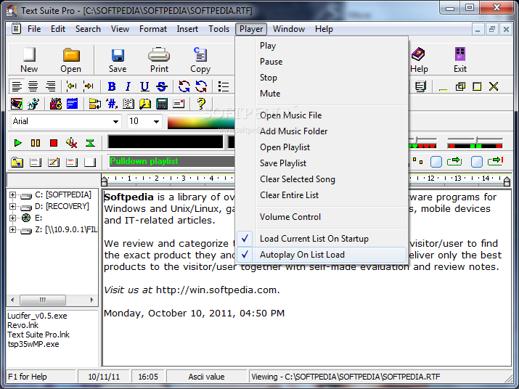Click the monitor screen icon

[x=420, y=87]
